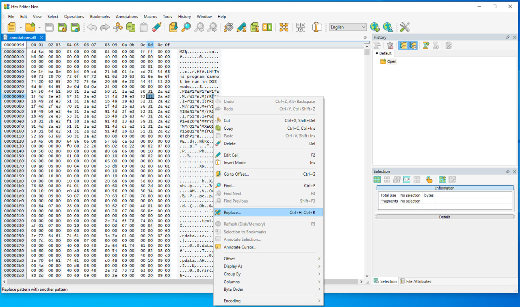Open the English language dropdown
The image size is (520, 307).
point(348,27)
